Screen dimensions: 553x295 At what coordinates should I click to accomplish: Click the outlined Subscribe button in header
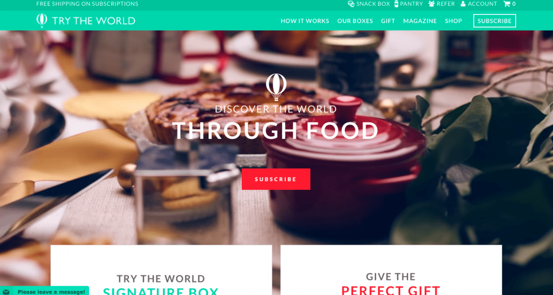click(x=494, y=21)
